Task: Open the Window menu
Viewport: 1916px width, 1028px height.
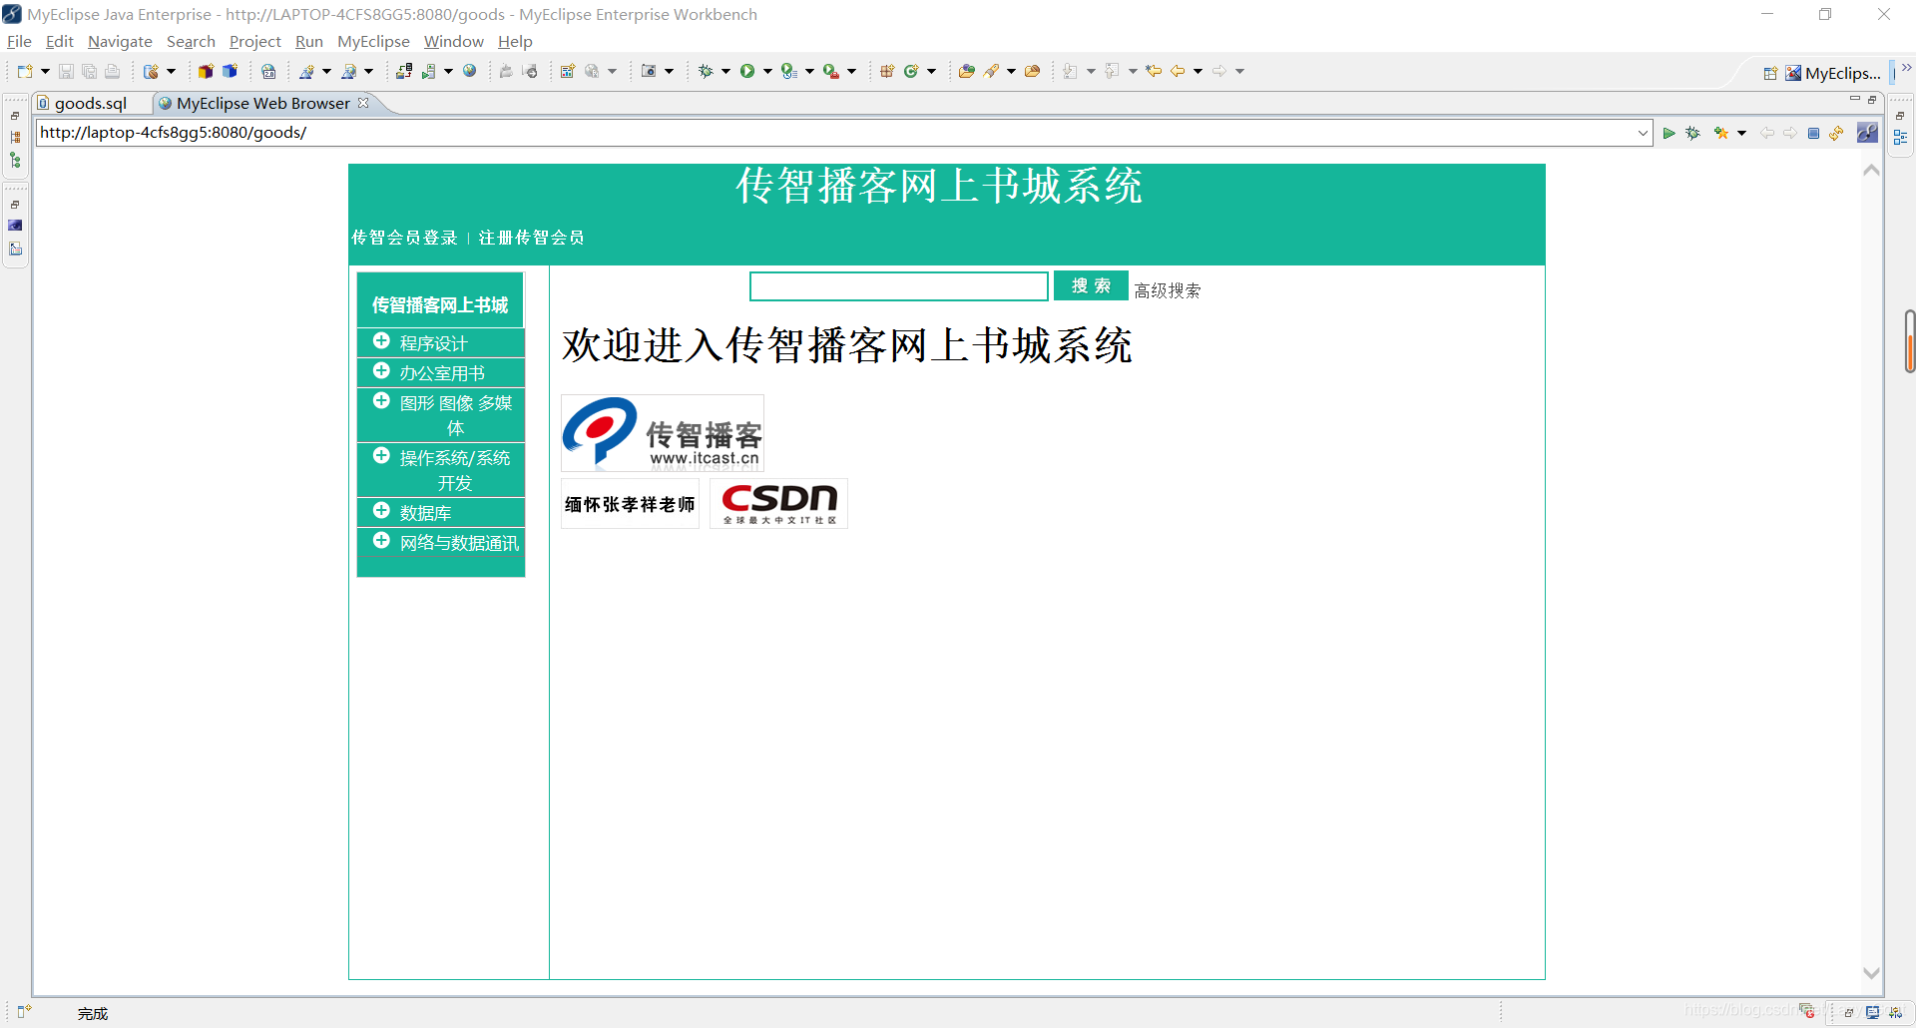Action: 453,42
